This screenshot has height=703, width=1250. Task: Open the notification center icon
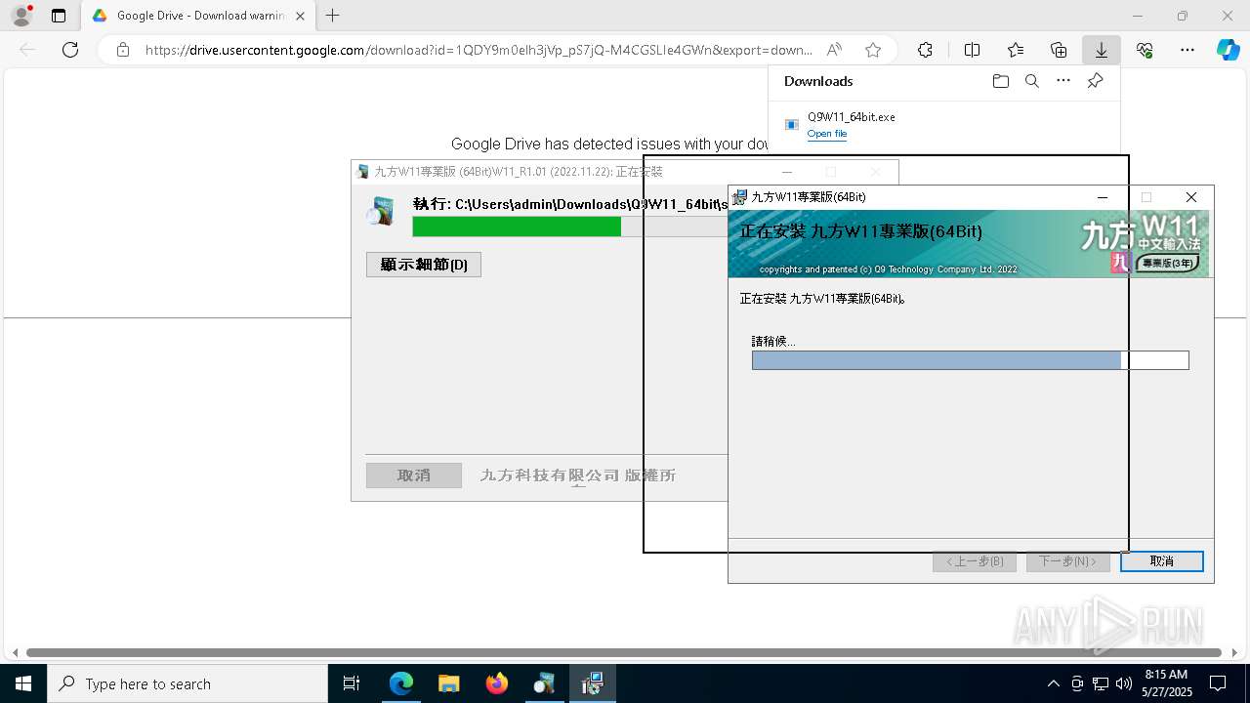pos(1218,683)
